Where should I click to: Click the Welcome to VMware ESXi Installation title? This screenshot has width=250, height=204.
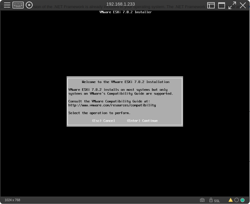125,82
